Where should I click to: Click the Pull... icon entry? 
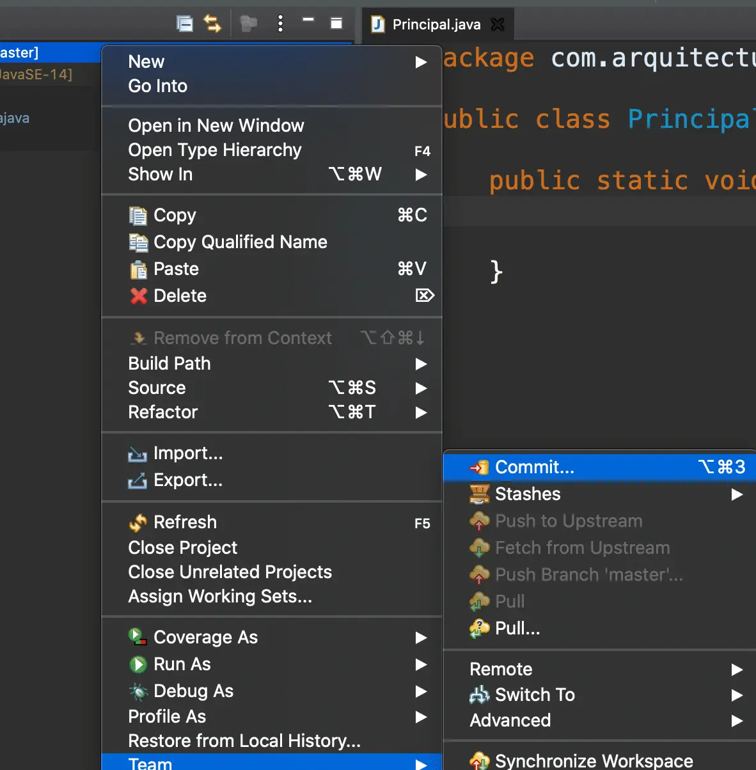(480, 629)
